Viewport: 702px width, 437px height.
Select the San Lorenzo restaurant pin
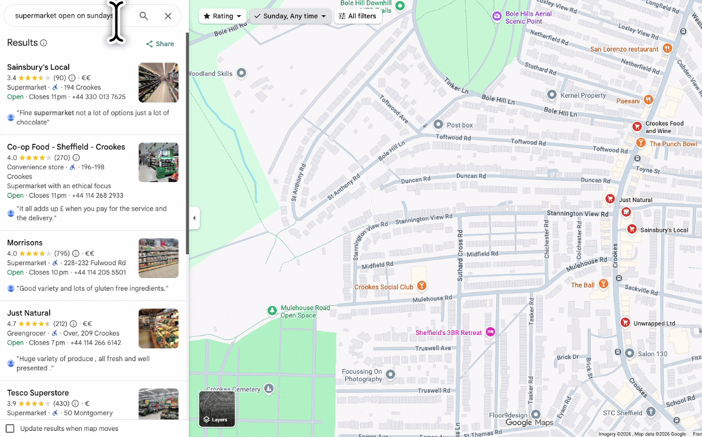(667, 48)
